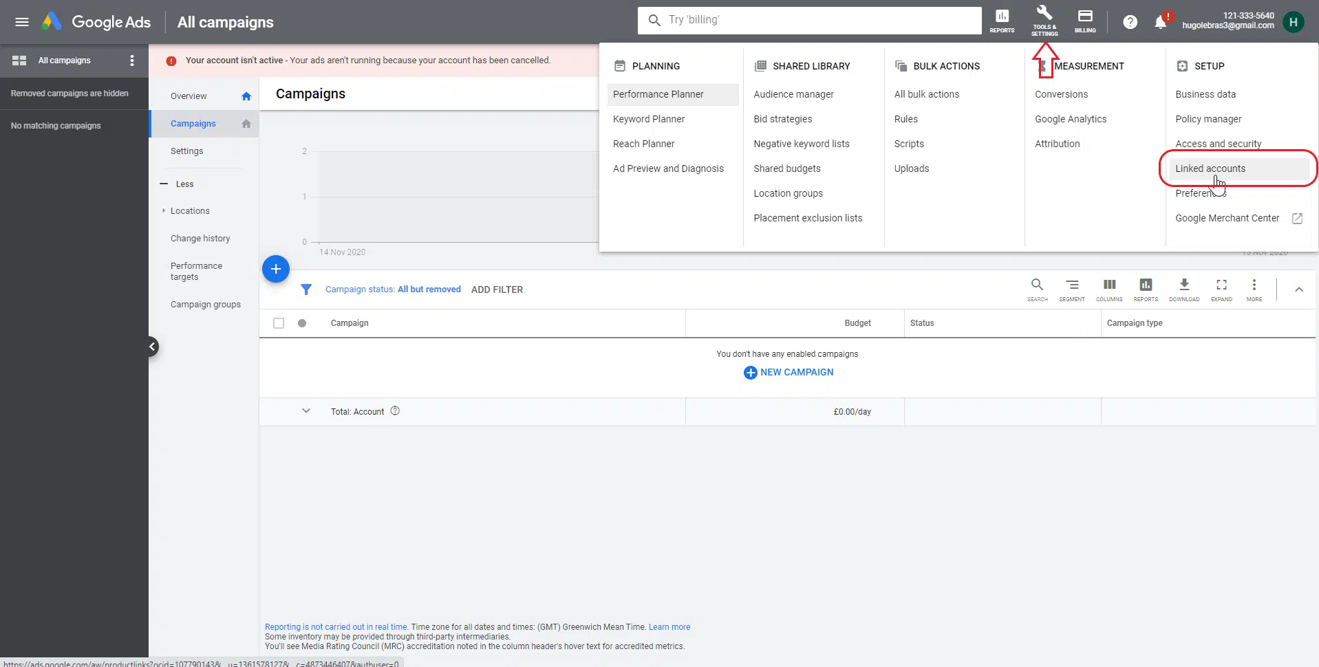1319x667 pixels.
Task: Tick the select-all campaigns checkbox
Action: [x=279, y=323]
